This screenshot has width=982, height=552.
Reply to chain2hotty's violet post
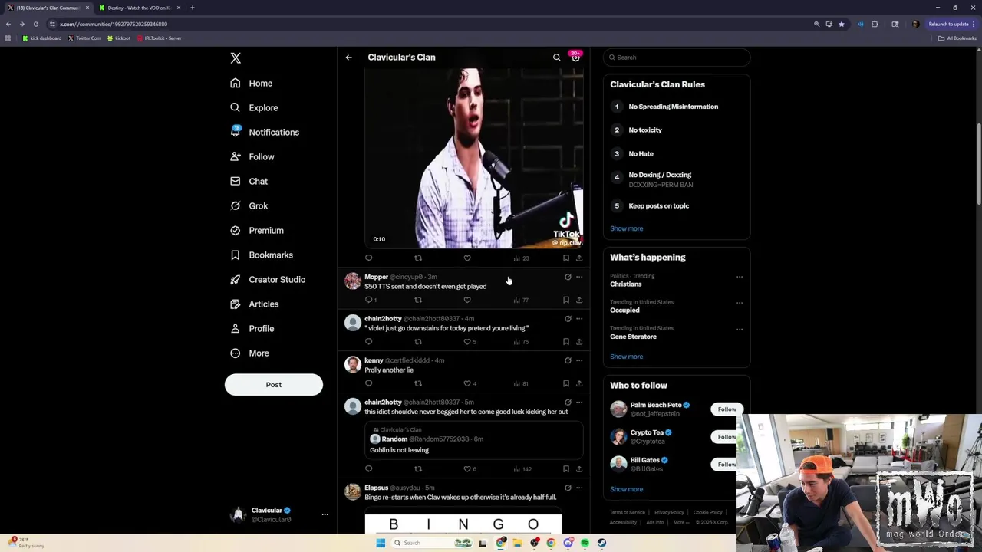pyautogui.click(x=369, y=341)
